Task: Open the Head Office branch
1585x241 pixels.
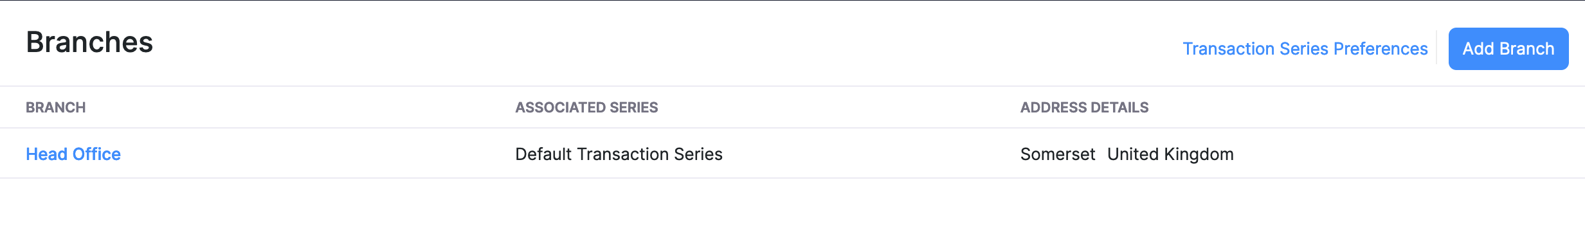Action: [x=73, y=154]
